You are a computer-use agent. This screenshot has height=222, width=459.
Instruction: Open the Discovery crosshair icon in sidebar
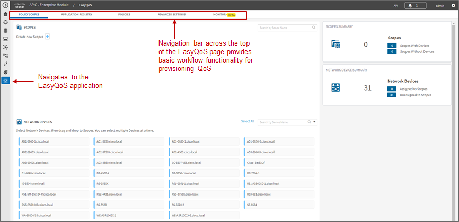(5, 22)
